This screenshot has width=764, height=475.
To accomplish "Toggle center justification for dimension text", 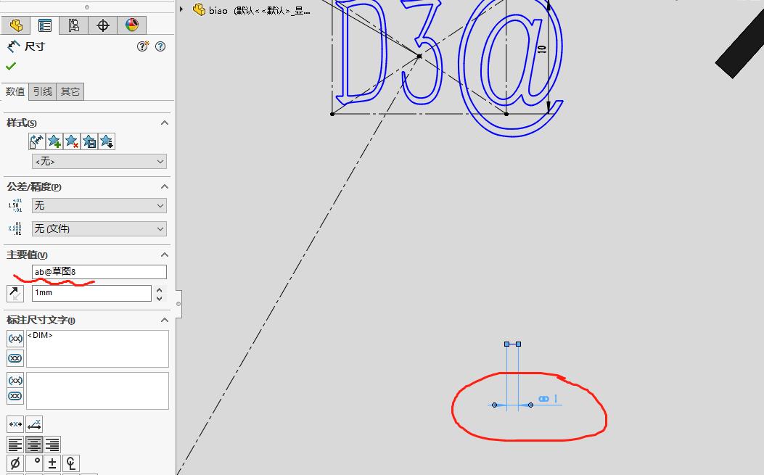I will 34,444.
